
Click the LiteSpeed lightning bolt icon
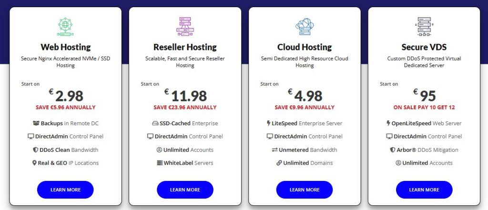point(269,123)
